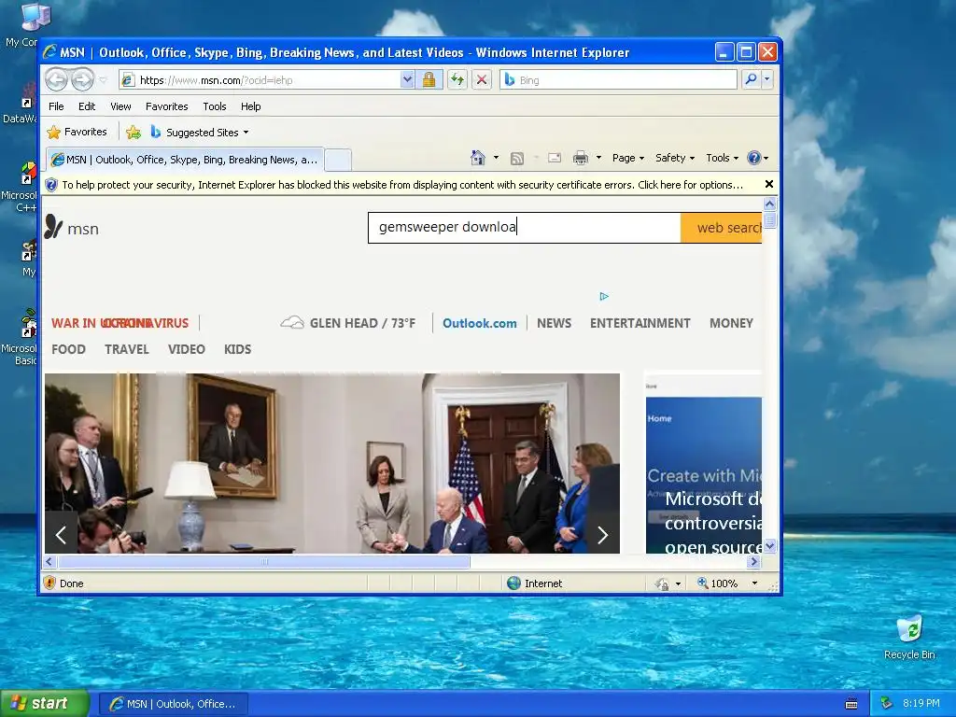The height and width of the screenshot is (717, 956).
Task: Open the FOOD navigation link
Action: (68, 349)
